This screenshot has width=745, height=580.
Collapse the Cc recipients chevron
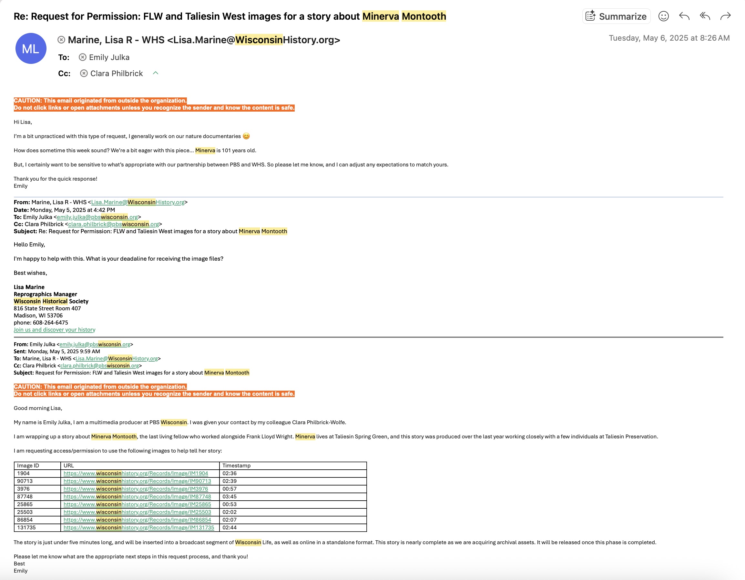[156, 73]
